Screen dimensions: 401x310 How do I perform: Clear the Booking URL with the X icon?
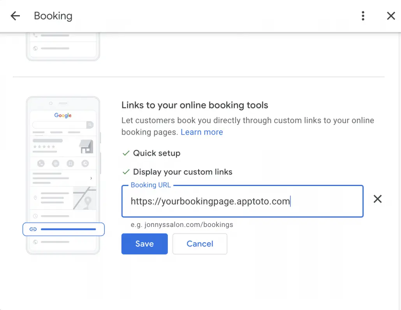coord(377,199)
